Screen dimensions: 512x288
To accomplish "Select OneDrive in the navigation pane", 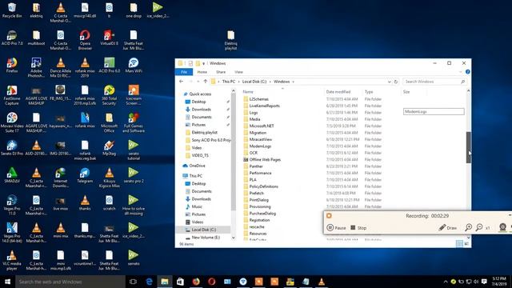I will (x=197, y=166).
